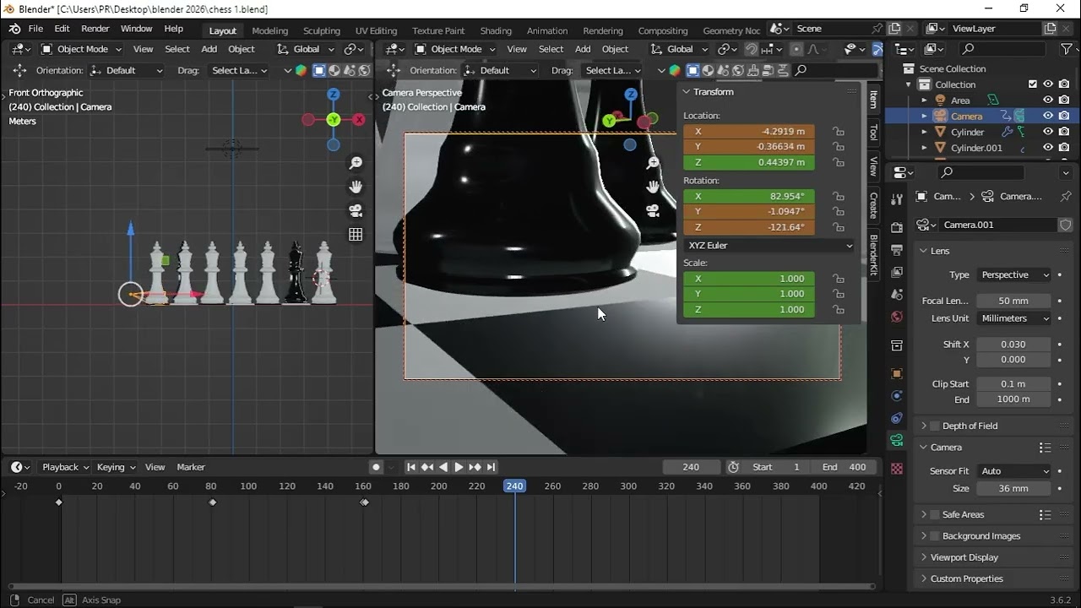Expand Cylinder tree item in outliner
This screenshot has width=1081, height=608.
(925, 132)
